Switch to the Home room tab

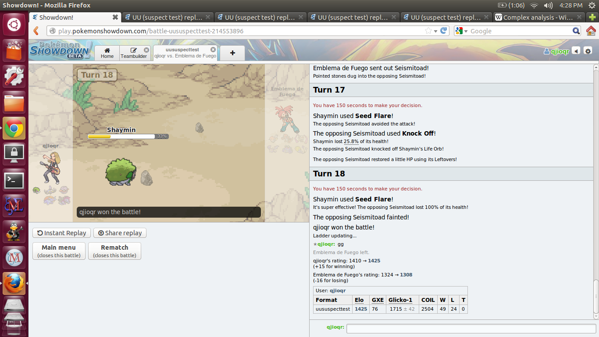107,53
